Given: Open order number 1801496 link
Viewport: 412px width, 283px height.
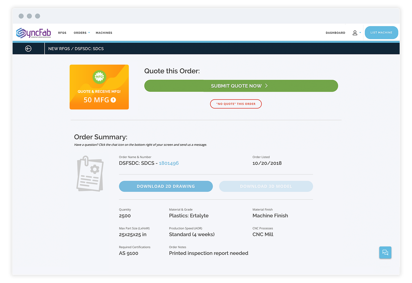Looking at the screenshot, I should 169,163.
